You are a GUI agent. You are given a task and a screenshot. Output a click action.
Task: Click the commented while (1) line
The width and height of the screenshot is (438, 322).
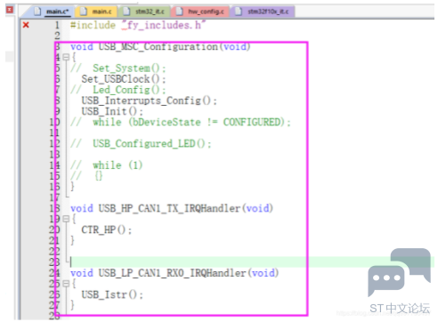pos(107,165)
